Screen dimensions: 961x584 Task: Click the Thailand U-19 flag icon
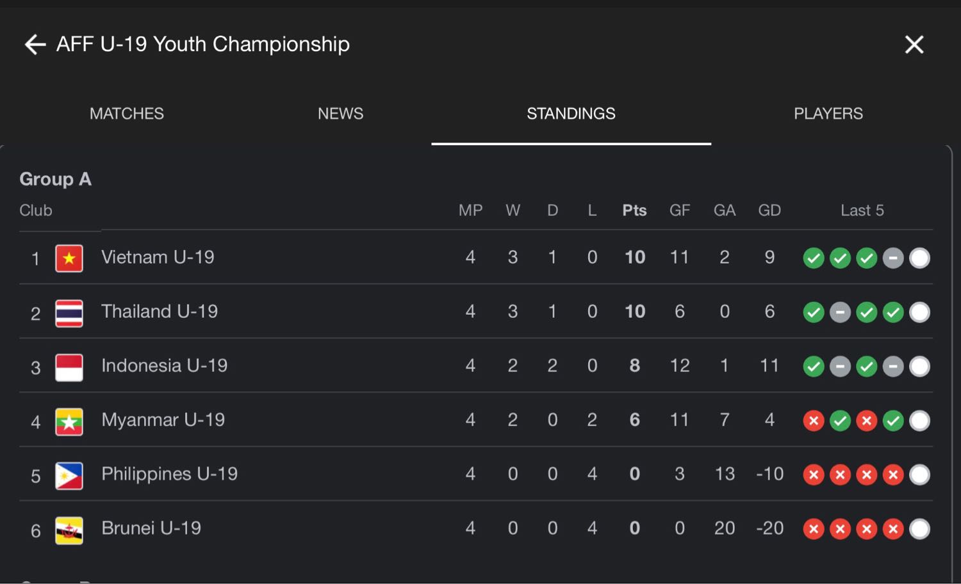(x=69, y=313)
